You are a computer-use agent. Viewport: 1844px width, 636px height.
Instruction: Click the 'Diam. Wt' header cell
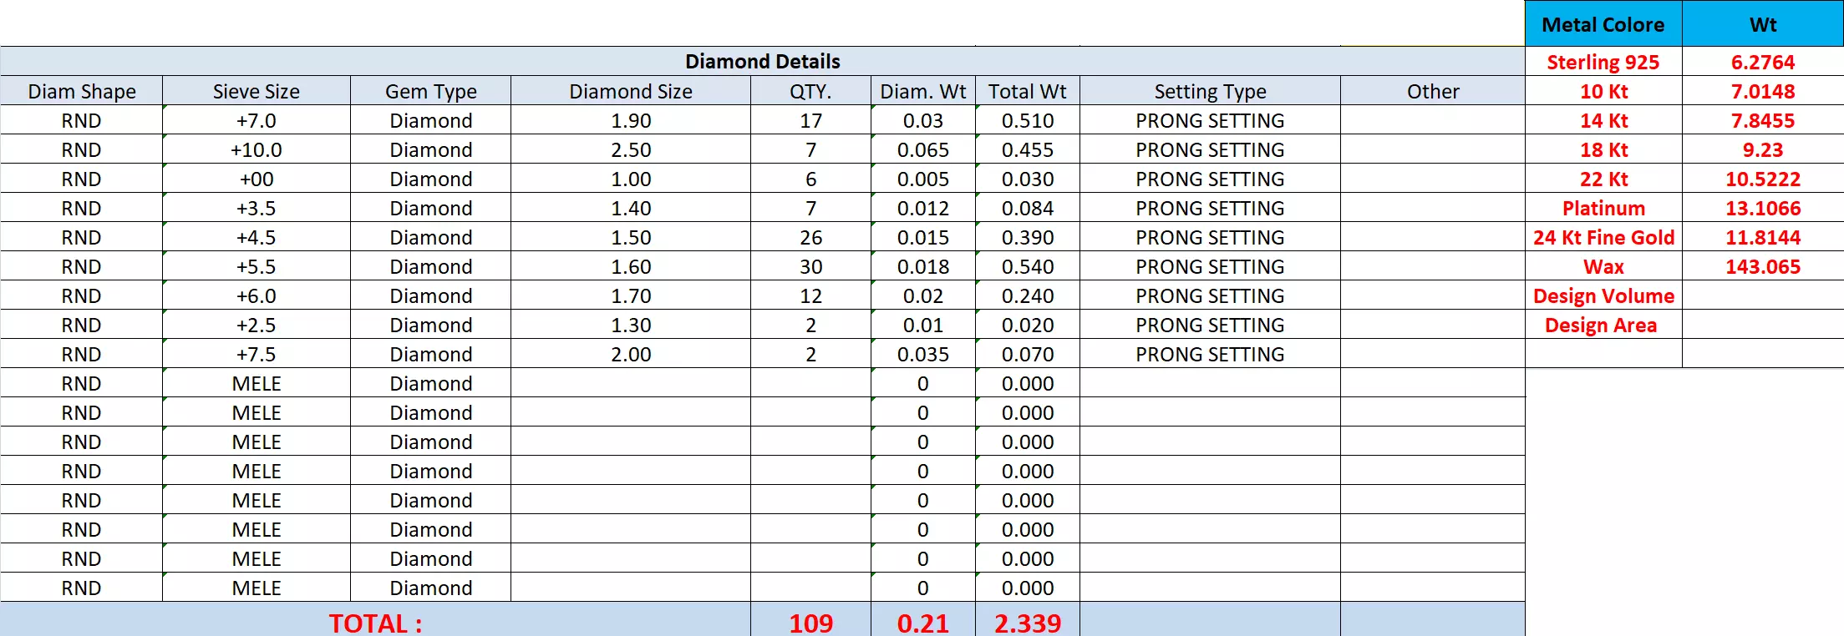point(922,91)
